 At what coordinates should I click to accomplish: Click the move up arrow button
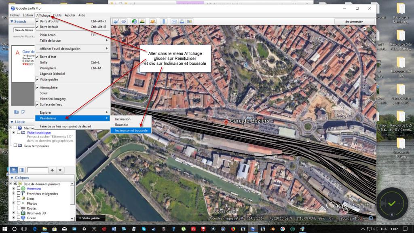(x=52, y=170)
